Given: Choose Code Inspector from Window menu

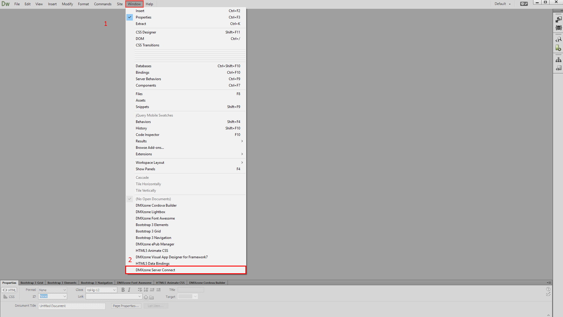Looking at the screenshot, I should pyautogui.click(x=186, y=135).
